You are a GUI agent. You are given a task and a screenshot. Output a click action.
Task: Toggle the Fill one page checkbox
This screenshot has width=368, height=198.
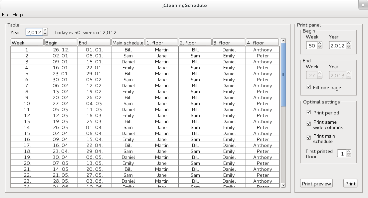pyautogui.click(x=309, y=87)
